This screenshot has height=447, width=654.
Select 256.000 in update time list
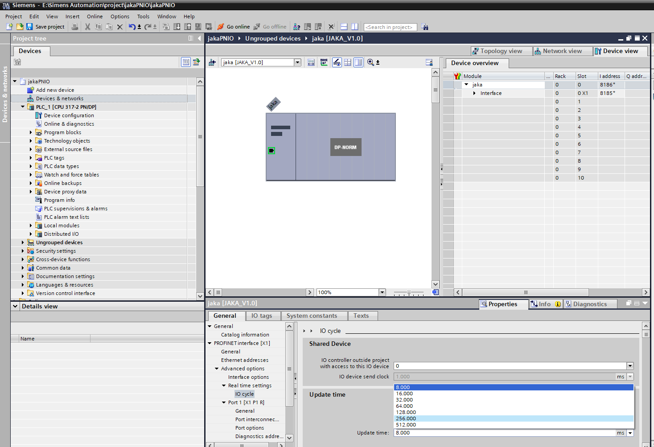tap(406, 418)
